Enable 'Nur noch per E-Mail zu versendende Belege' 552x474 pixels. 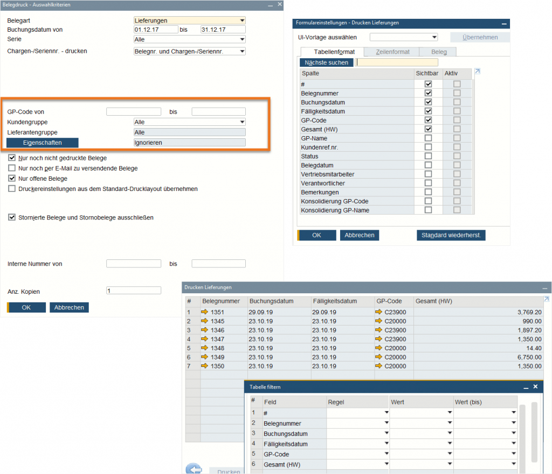click(12, 168)
